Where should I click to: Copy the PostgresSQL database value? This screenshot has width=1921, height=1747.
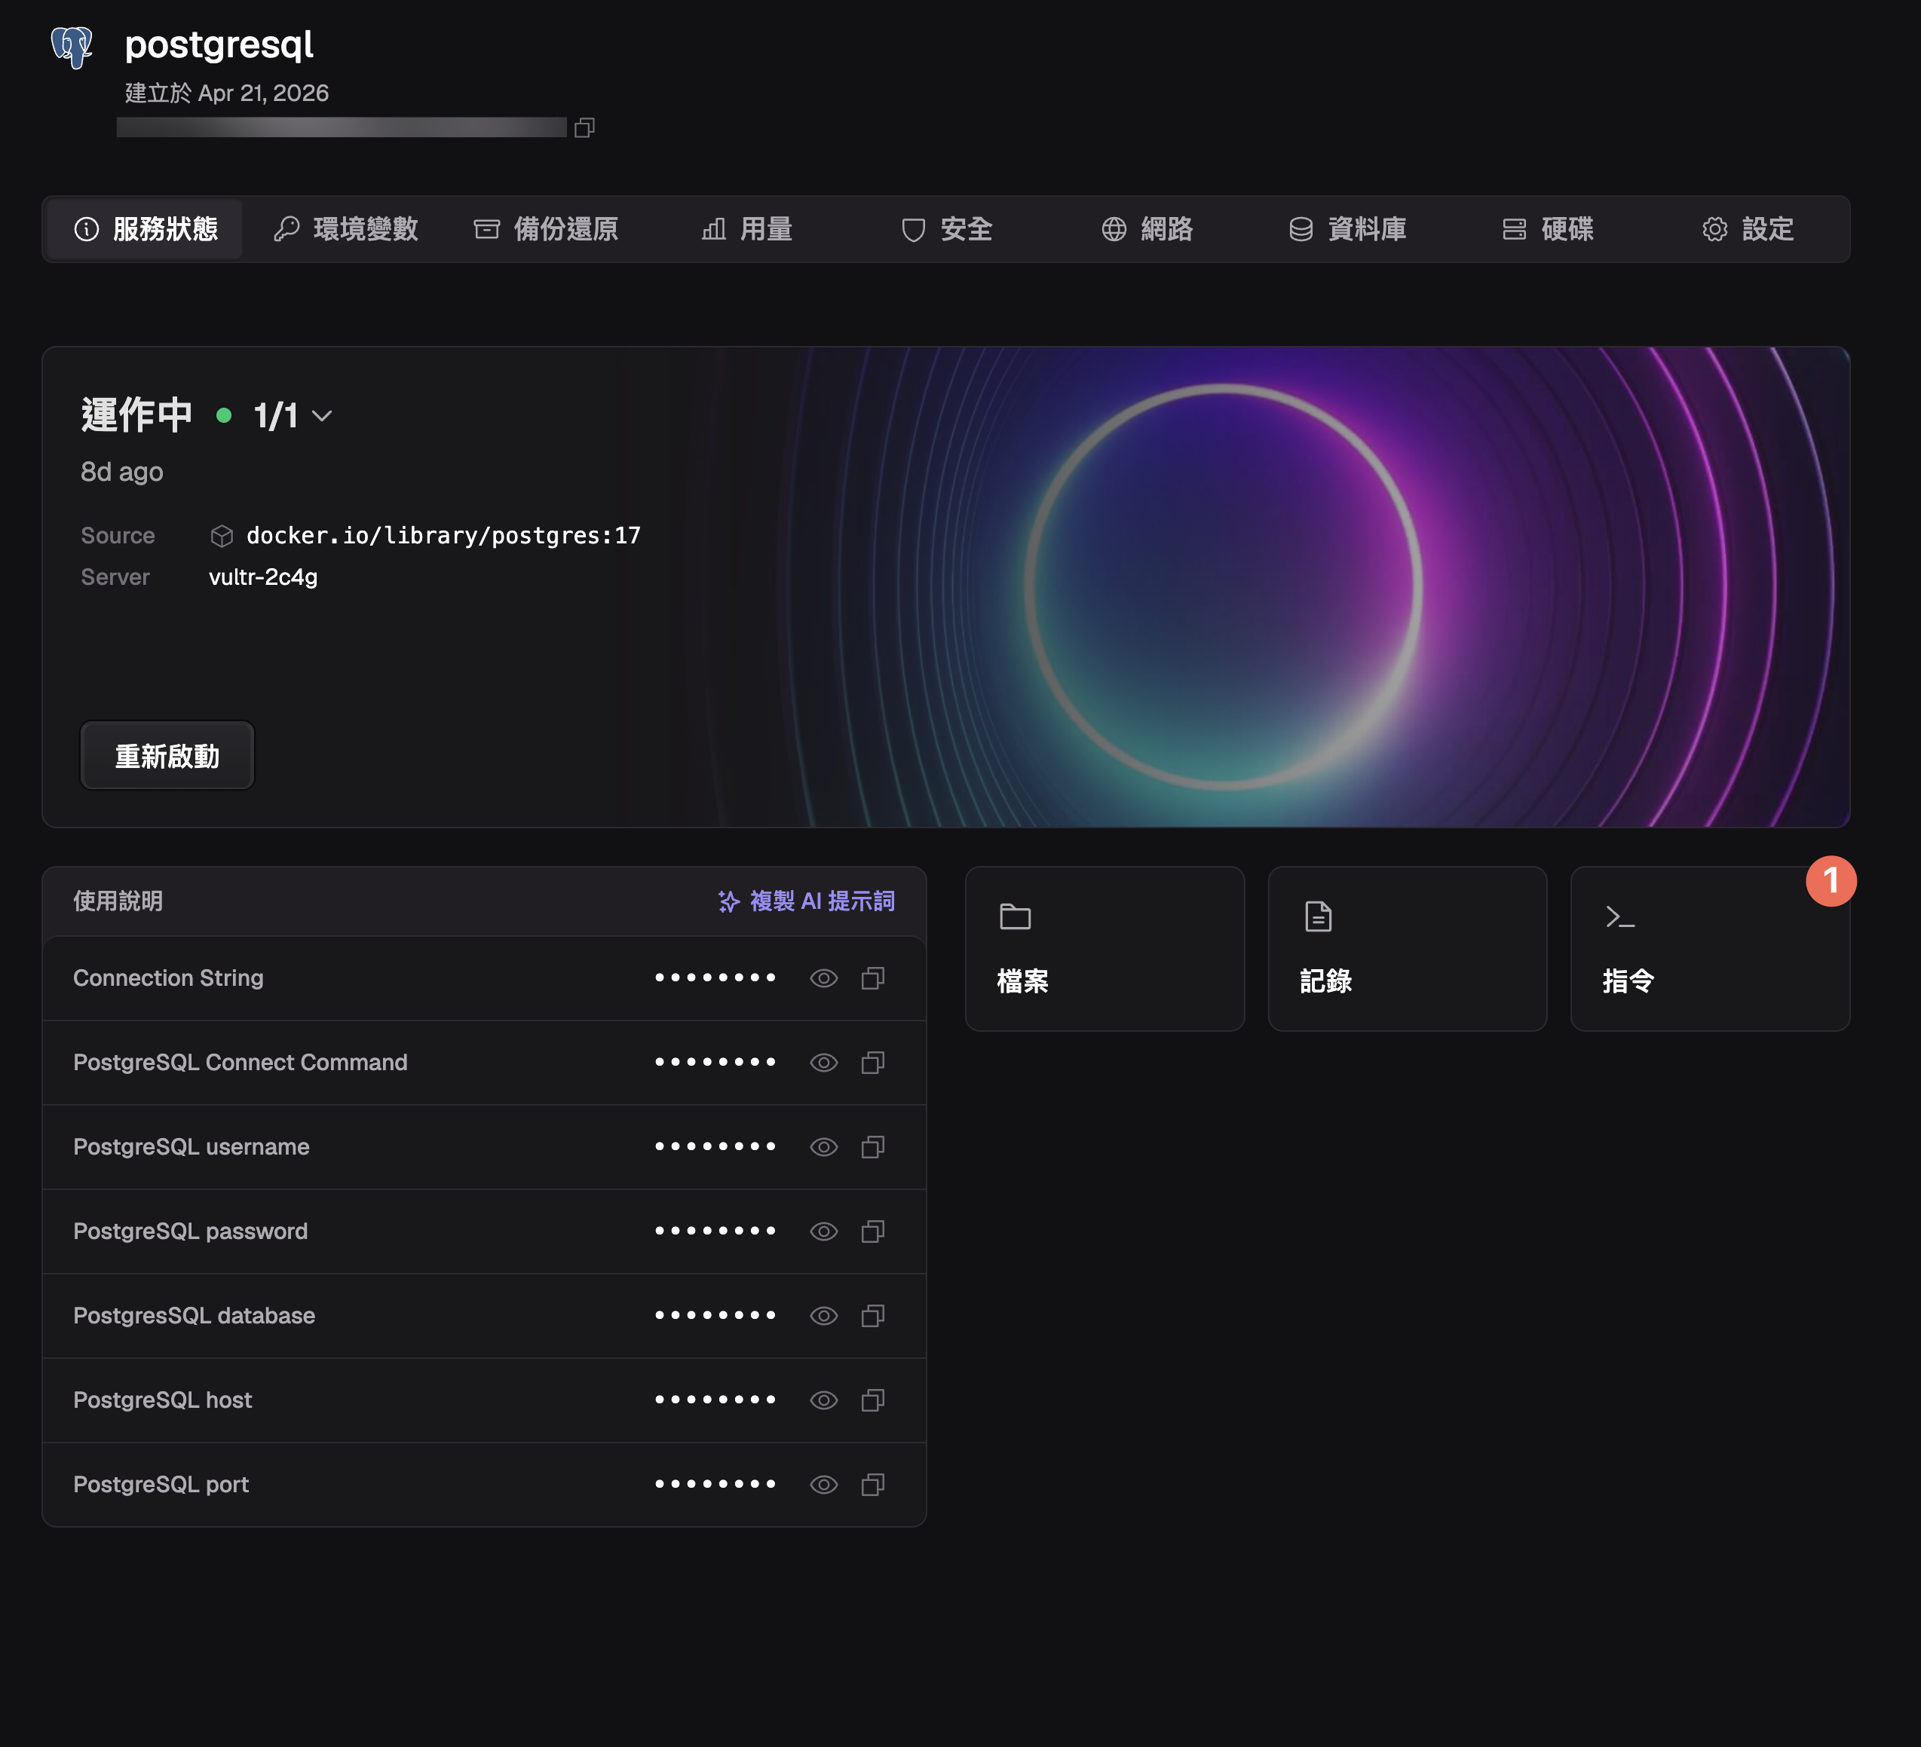[873, 1315]
